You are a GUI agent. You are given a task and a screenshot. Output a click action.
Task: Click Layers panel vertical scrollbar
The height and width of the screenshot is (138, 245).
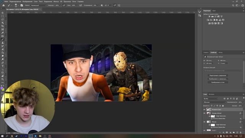pos(244,114)
